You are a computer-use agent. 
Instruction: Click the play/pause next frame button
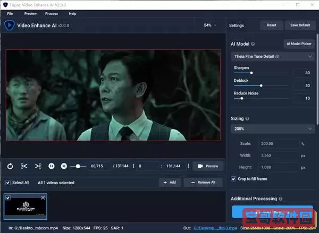click(x=64, y=166)
